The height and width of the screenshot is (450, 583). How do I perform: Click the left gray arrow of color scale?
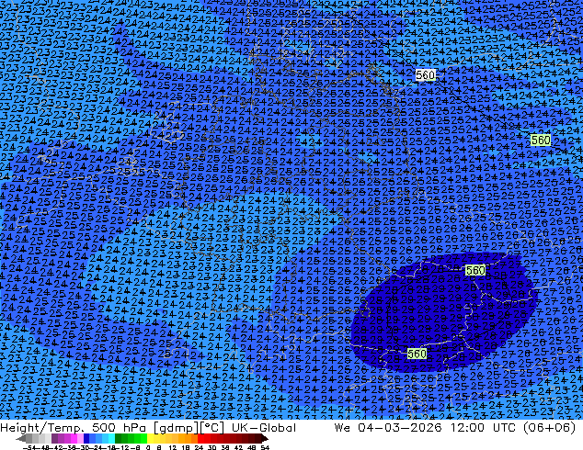pyautogui.click(x=21, y=439)
